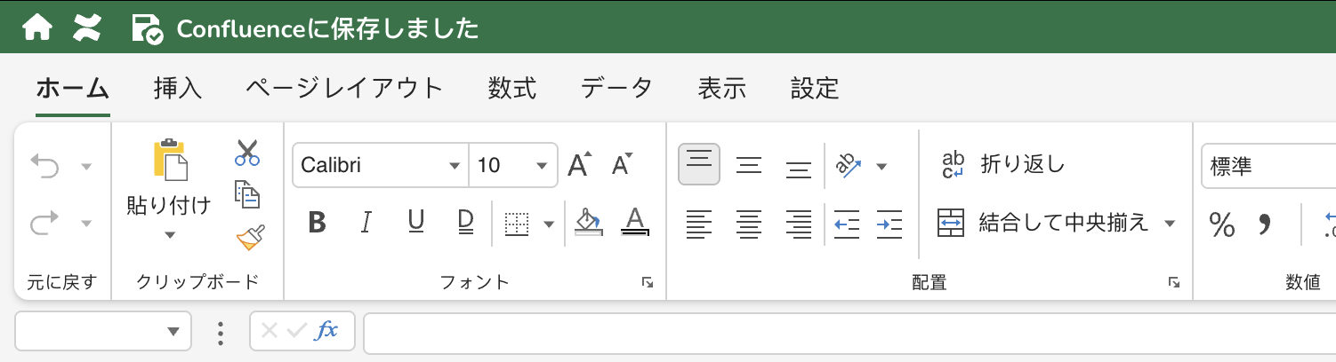
Task: Open the font size dropdown showing 10
Action: point(541,166)
